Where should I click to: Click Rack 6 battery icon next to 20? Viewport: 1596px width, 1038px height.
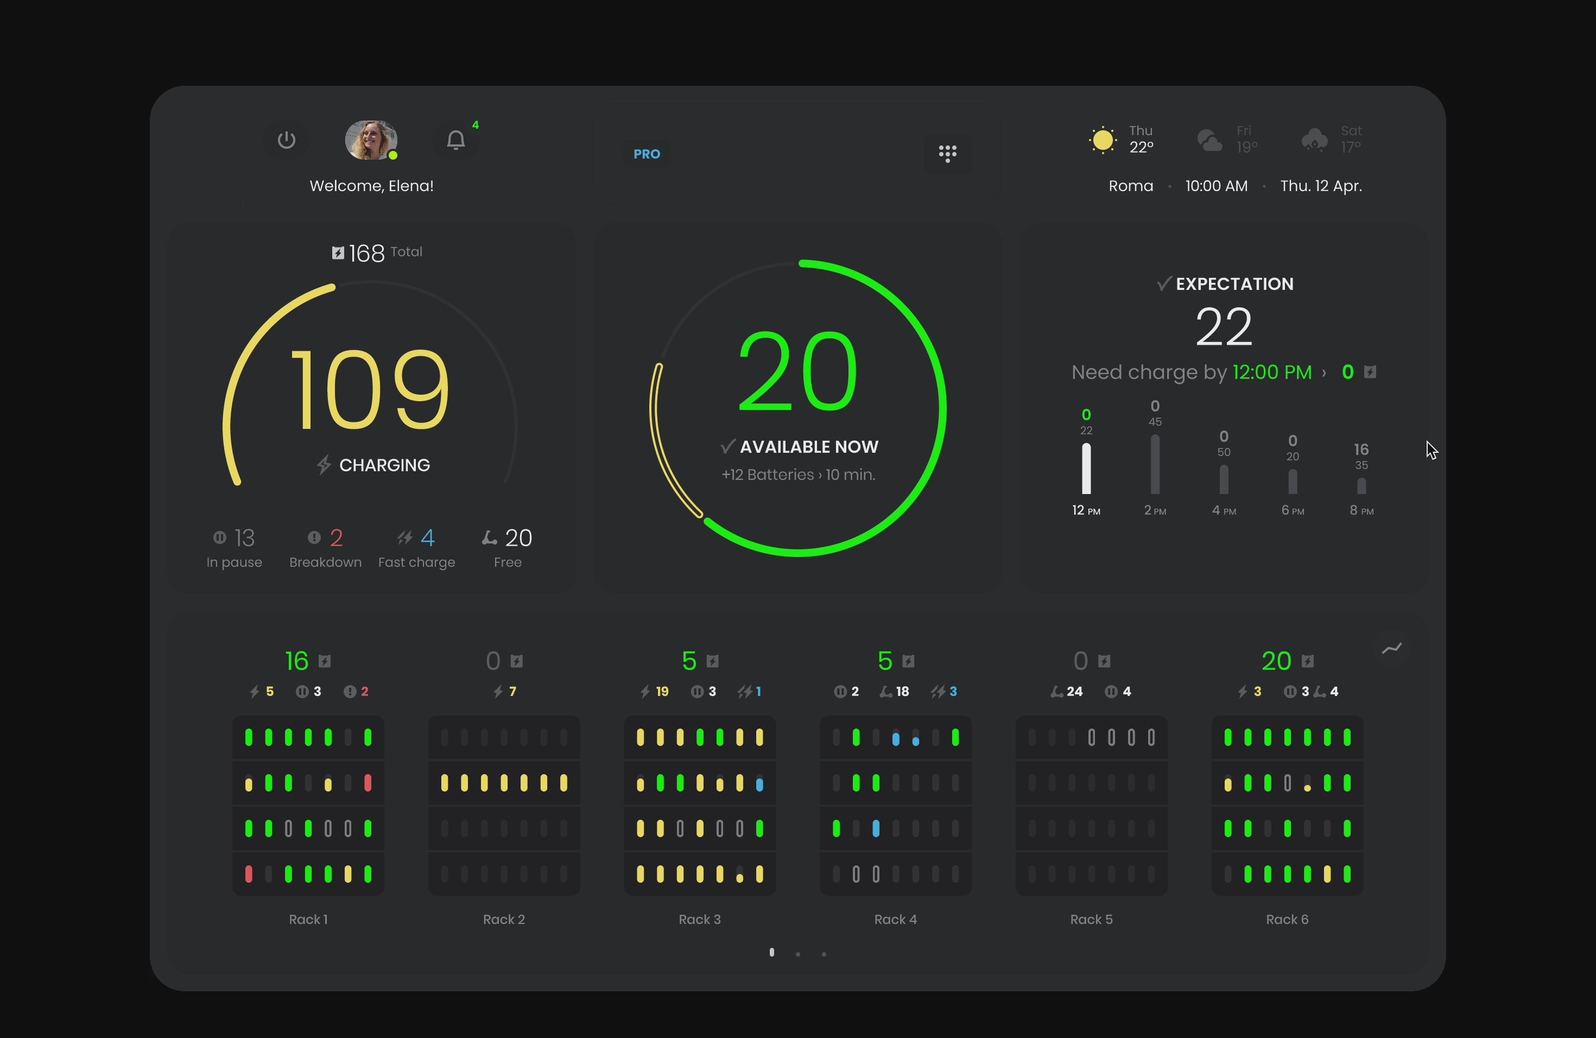point(1308,661)
